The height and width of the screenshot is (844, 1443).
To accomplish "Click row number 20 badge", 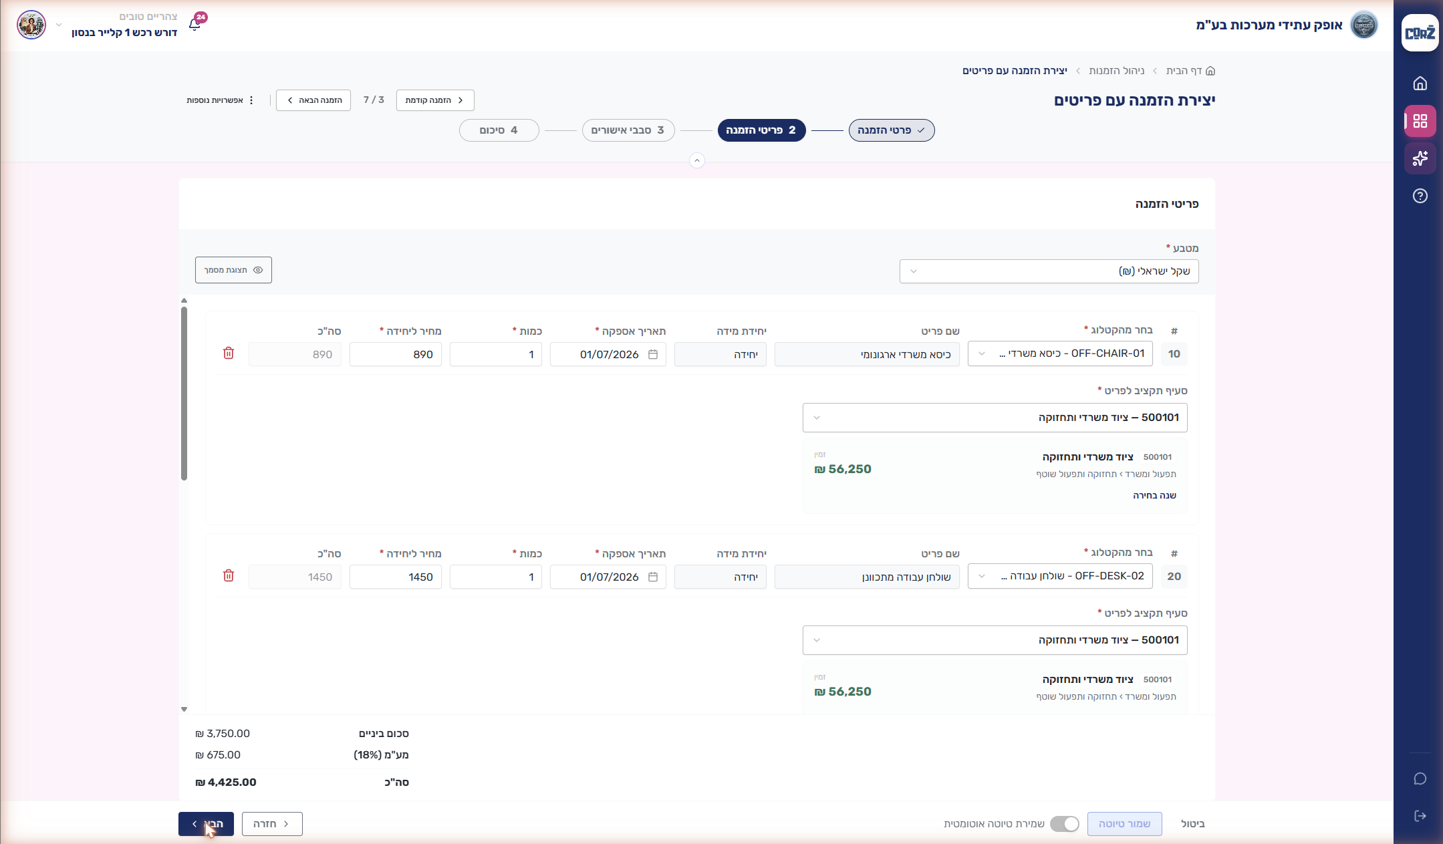I will point(1174,577).
